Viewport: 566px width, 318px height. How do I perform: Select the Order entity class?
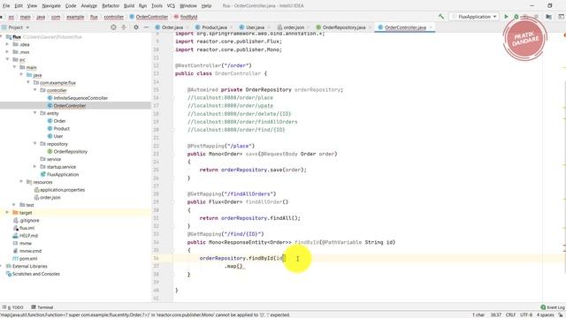[x=59, y=121]
